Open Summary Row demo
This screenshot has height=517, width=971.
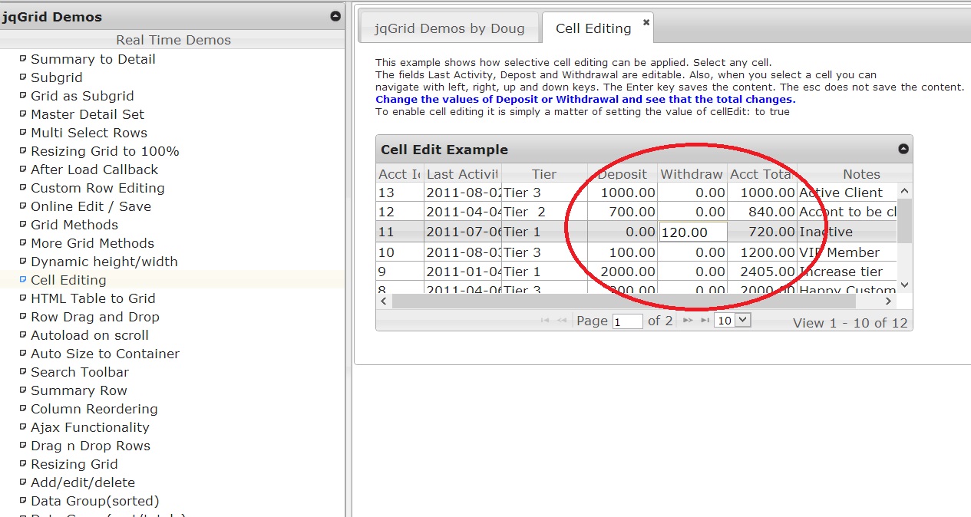click(x=79, y=390)
